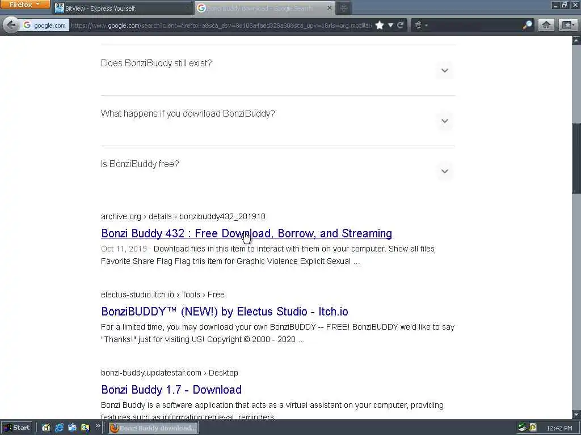Click the archive.org breadcrumb text
581x435 pixels.
tap(183, 216)
